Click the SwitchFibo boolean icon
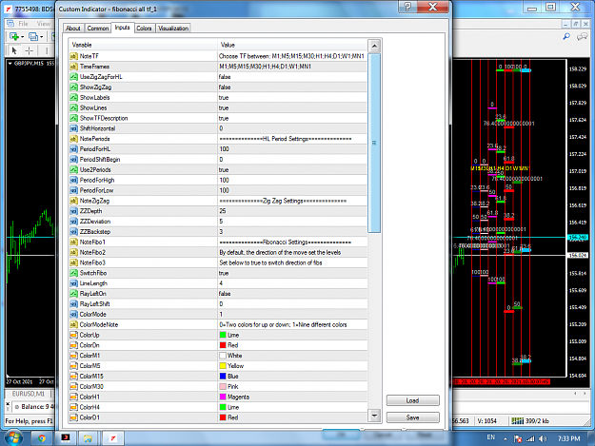The image size is (595, 446). [x=73, y=273]
